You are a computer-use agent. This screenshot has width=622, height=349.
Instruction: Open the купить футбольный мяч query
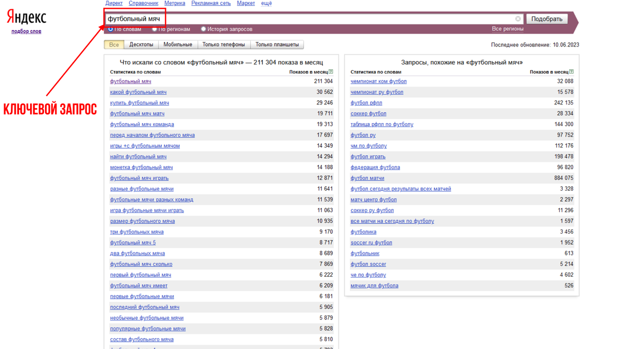pyautogui.click(x=139, y=103)
